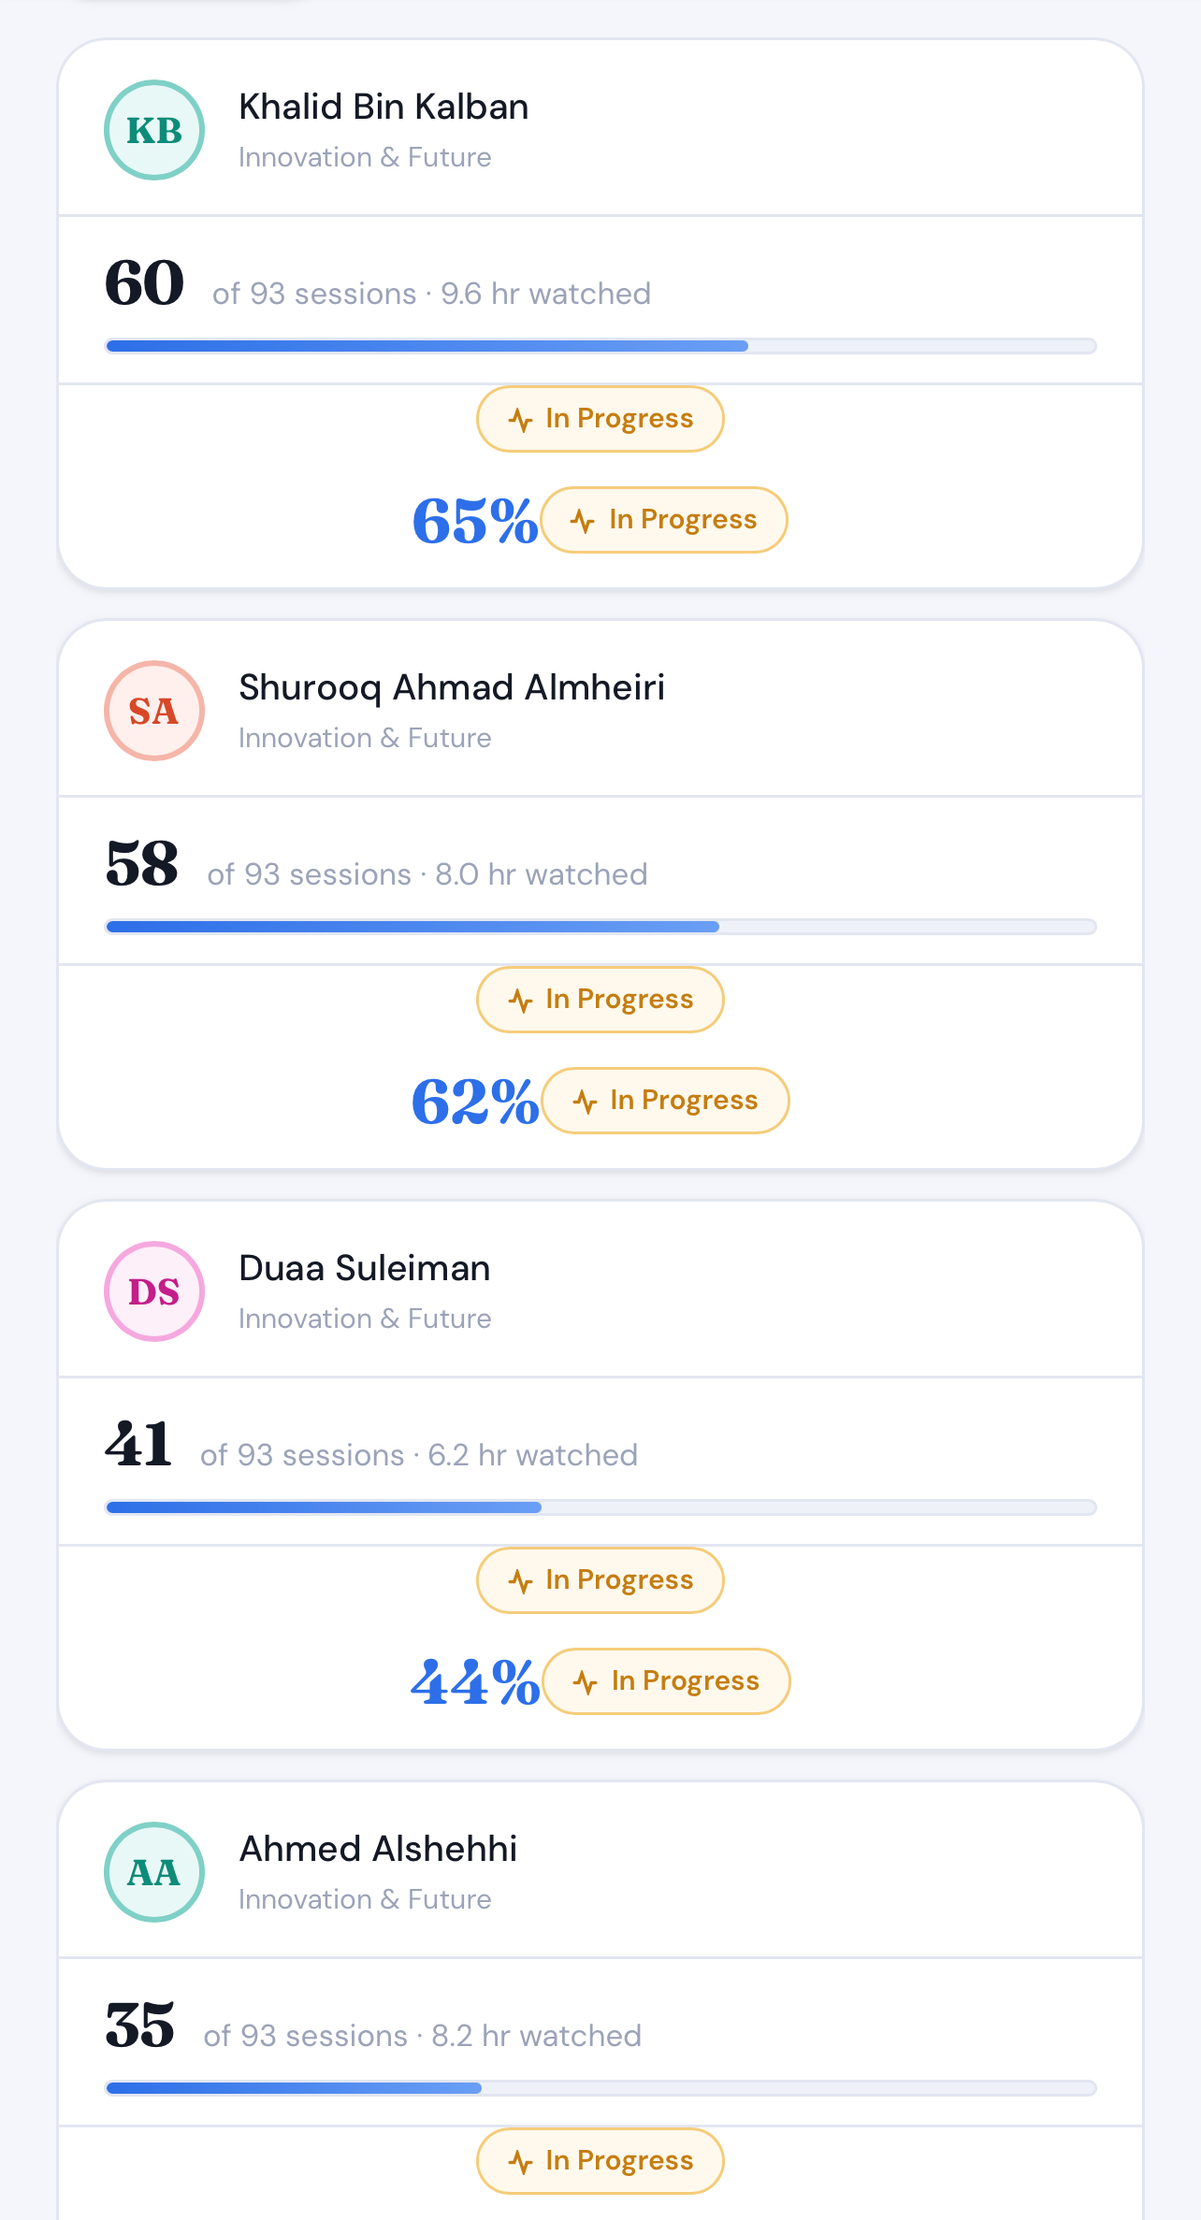Viewport: 1201px width, 2220px height.
Task: Click In Progress badge beside 62%
Action: pyautogui.click(x=665, y=1101)
